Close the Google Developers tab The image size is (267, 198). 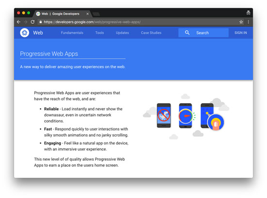[x=87, y=14]
